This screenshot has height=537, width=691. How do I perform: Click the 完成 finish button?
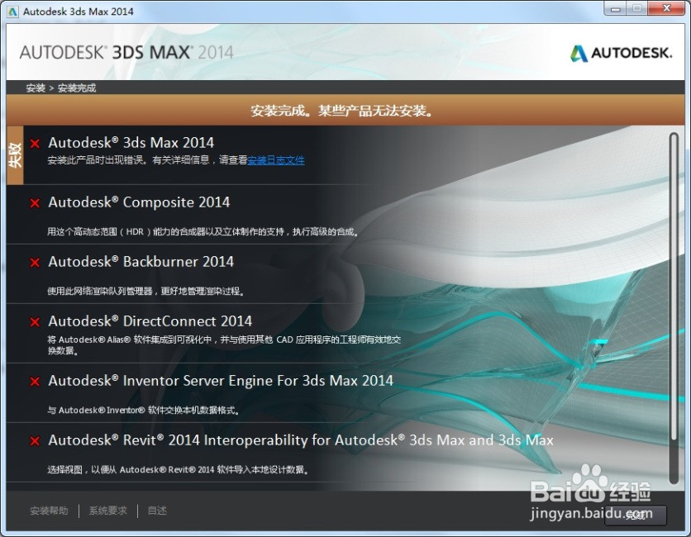click(635, 515)
